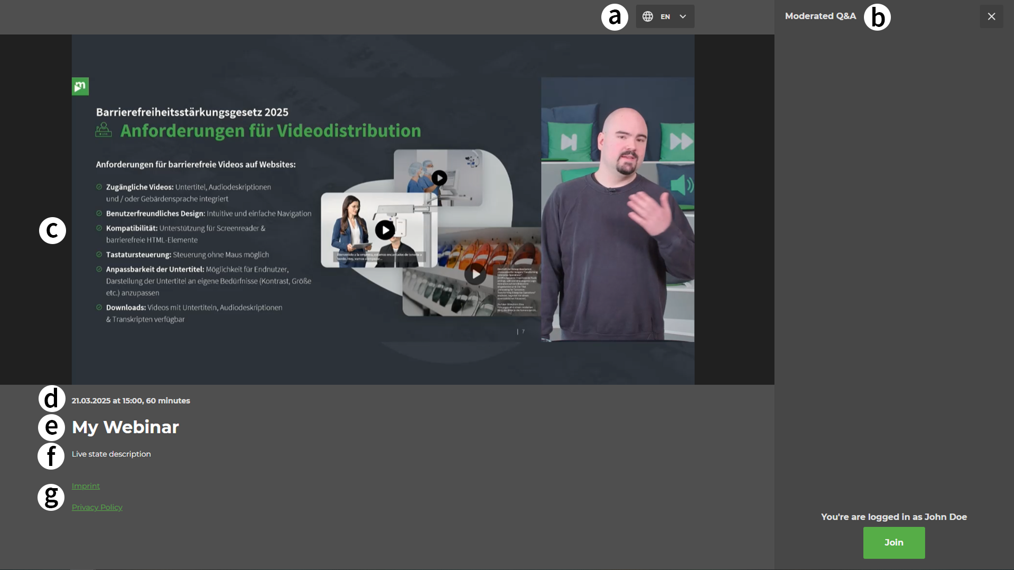Click the logged in as John Doe text
This screenshot has height=570, width=1014.
894,517
